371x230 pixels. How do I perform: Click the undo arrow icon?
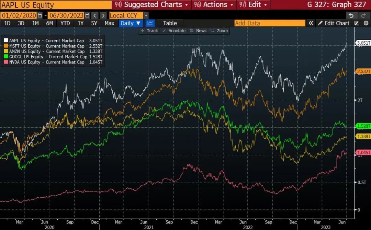click(x=351, y=15)
